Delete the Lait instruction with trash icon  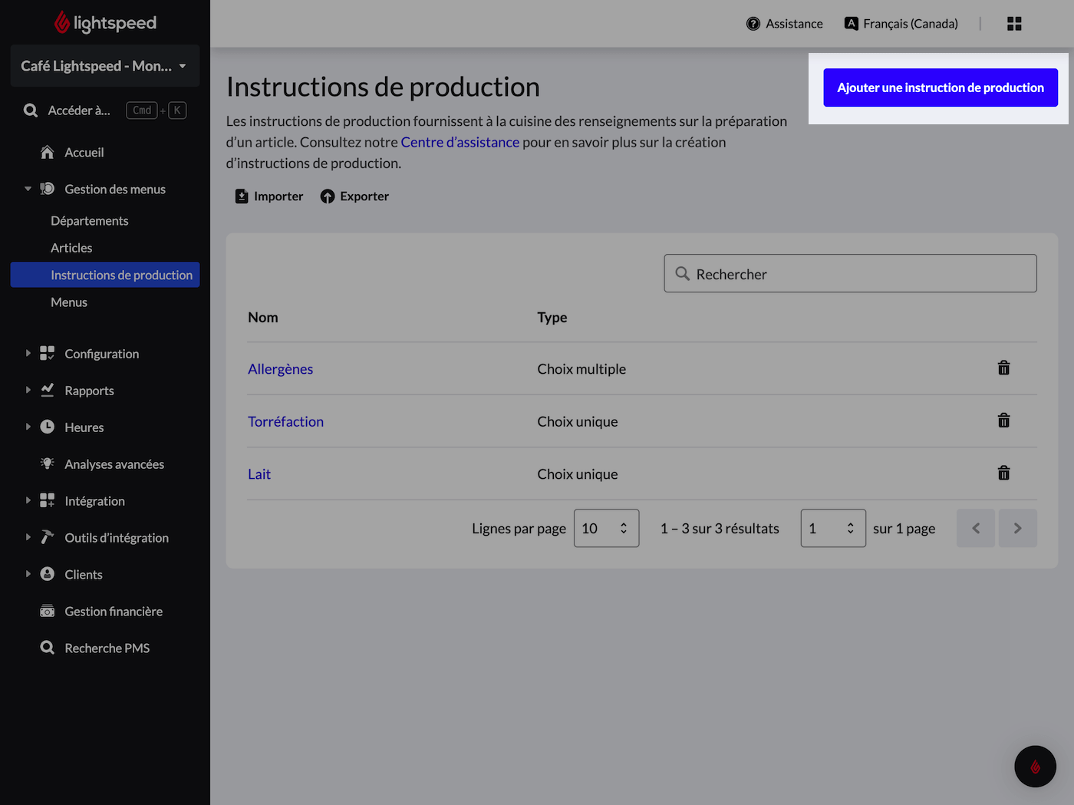click(x=1003, y=473)
